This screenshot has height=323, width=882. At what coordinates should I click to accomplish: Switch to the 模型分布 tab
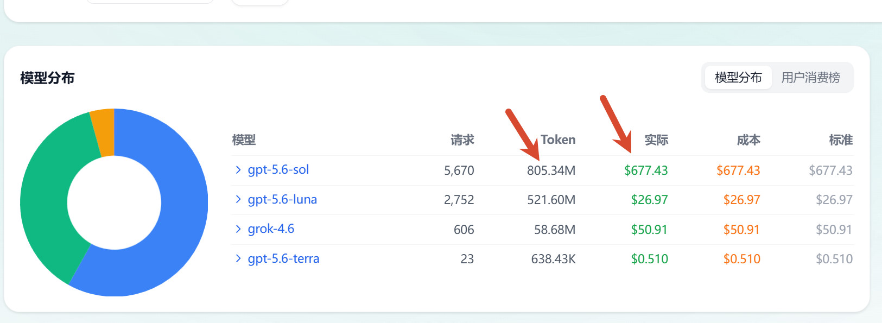[x=738, y=78]
